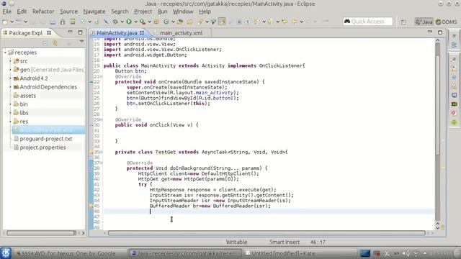Click the Android robot icon in right trim

pyautogui.click(x=454, y=122)
